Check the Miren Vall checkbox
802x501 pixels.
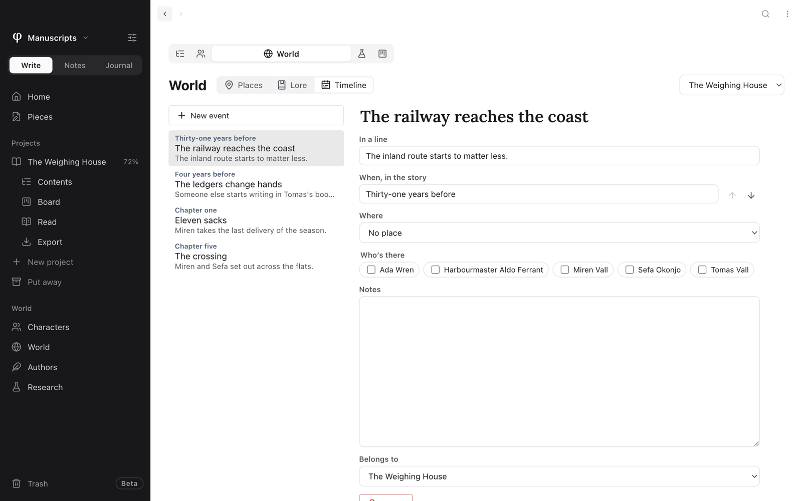(x=565, y=270)
